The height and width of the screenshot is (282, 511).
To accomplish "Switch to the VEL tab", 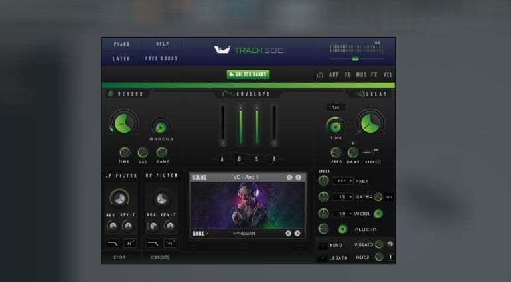I will tap(388, 75).
